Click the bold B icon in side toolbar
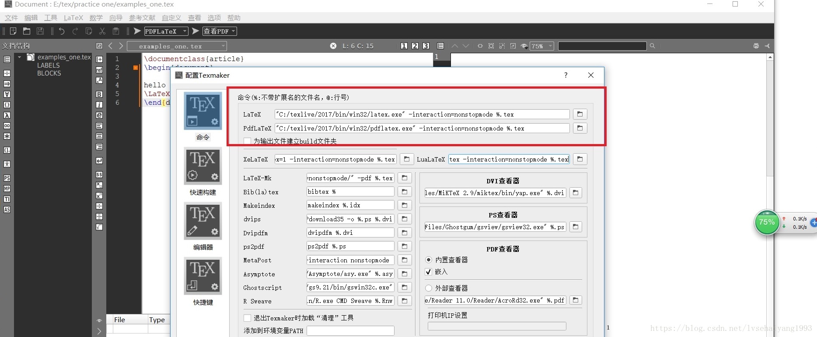 pyautogui.click(x=99, y=94)
